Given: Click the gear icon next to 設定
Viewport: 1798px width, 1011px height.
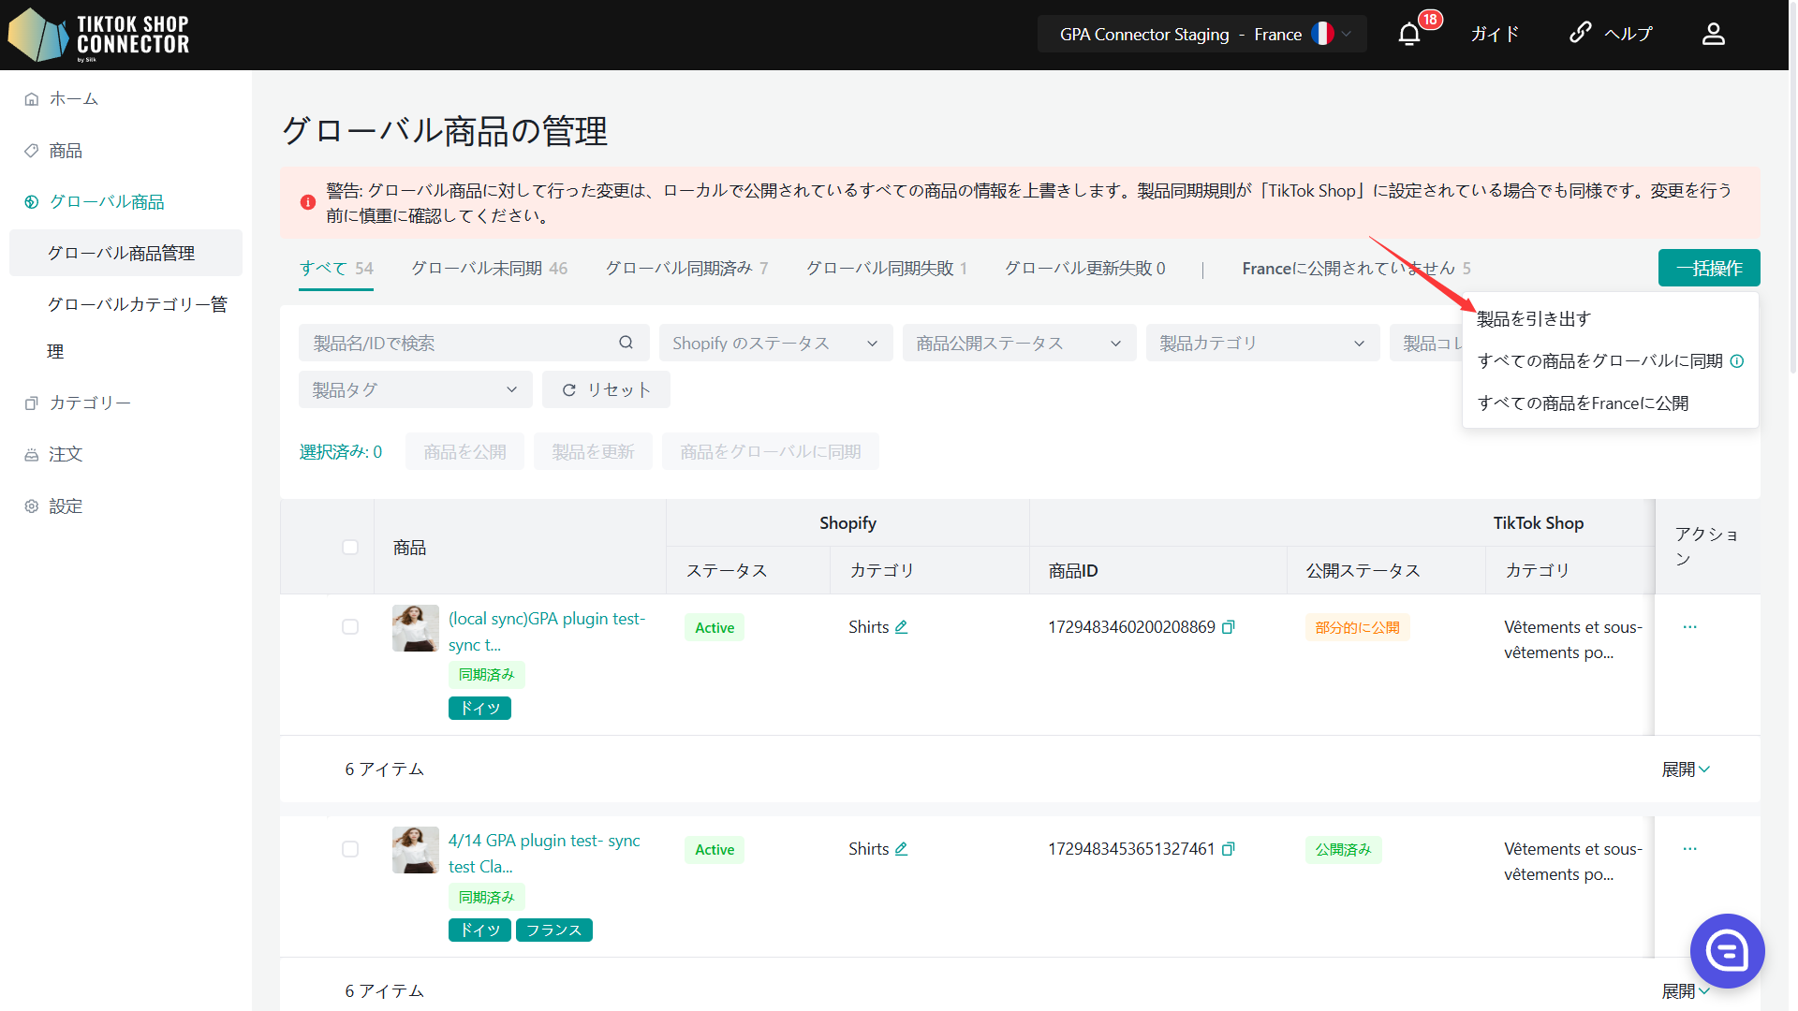Looking at the screenshot, I should [32, 506].
